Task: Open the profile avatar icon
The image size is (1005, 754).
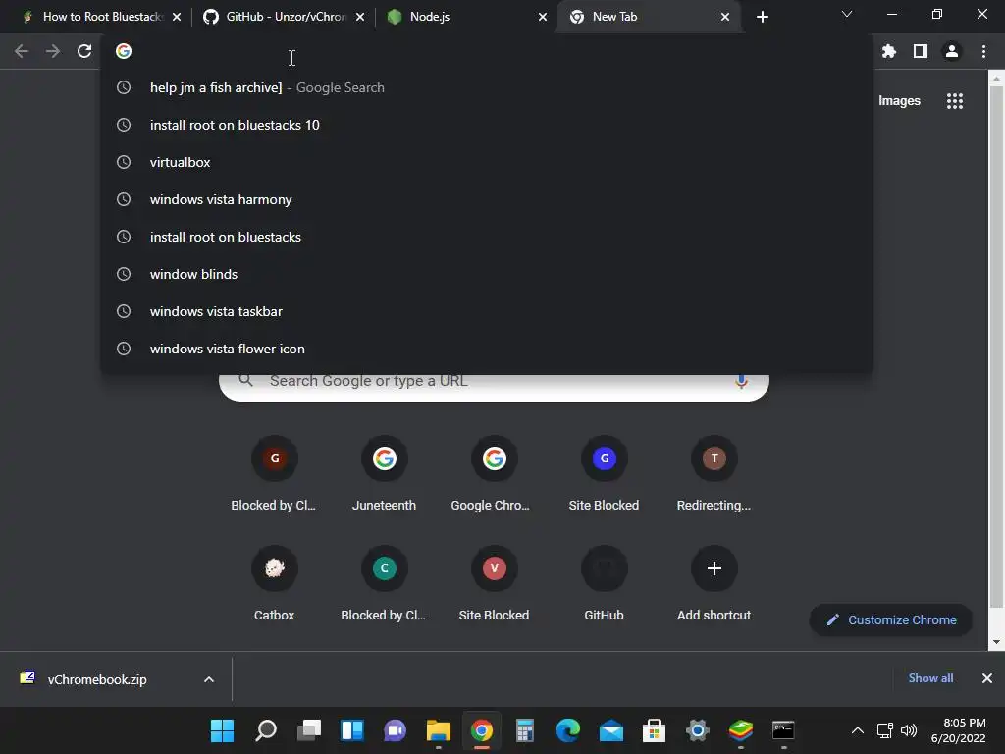Action: pos(952,51)
